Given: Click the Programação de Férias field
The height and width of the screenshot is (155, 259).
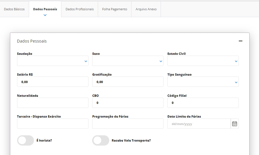Looking at the screenshot, I should (x=128, y=124).
